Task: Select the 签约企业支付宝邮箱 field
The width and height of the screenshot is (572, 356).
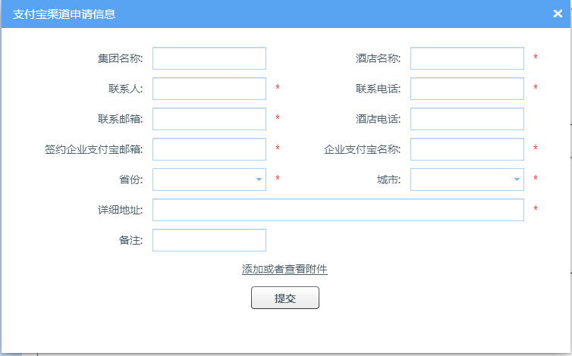Action: [x=209, y=149]
